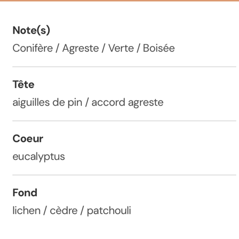Click the Note(s) heading
Image resolution: width=239 pixels, height=239 pixels.
click(x=31, y=31)
